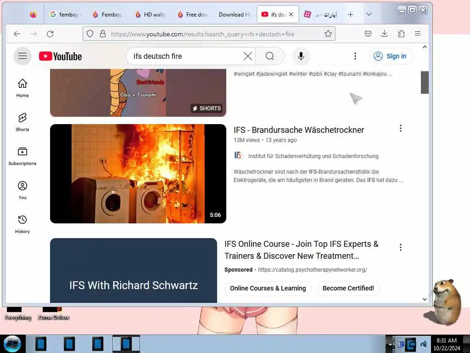The width and height of the screenshot is (470, 353).
Task: Open IFS - Brandursache Wäschetrockner title
Action: point(298,130)
